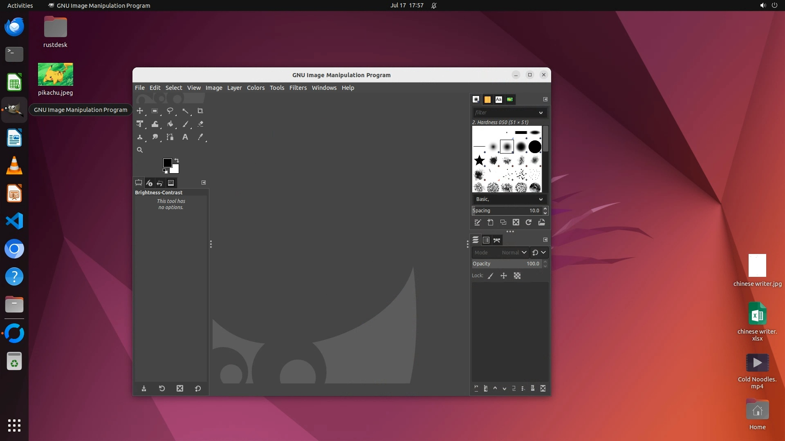This screenshot has width=785, height=441.
Task: Choose the Crop tool
Action: click(200, 111)
